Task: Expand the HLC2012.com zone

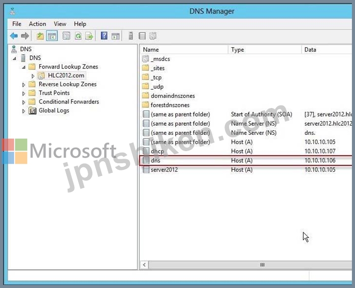Action: pyautogui.click(x=33, y=76)
